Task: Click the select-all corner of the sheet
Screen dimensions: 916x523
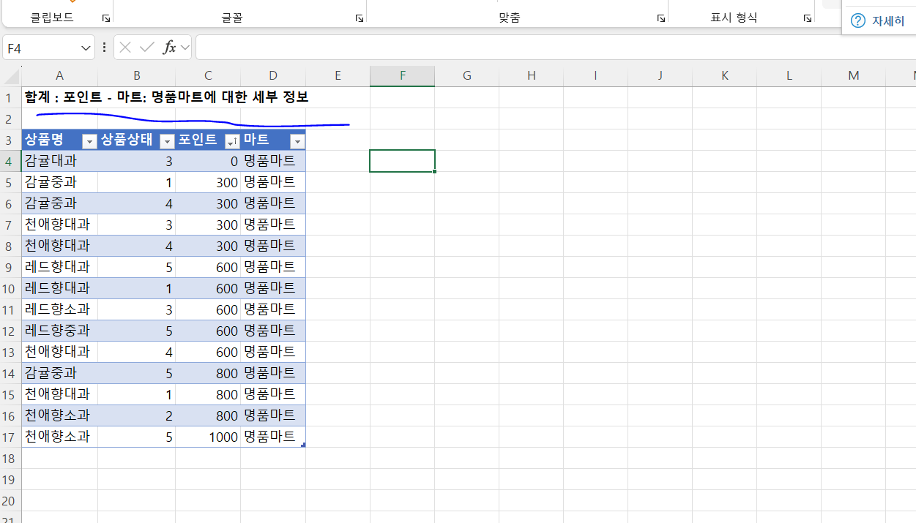Action: [11, 75]
